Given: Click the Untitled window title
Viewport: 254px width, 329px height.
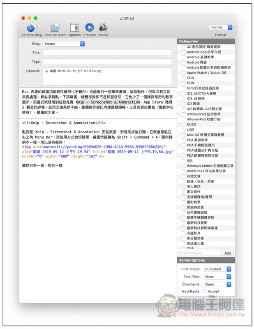Looking at the screenshot, I should 127,18.
